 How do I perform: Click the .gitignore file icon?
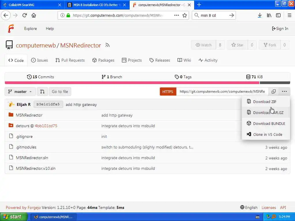(x=11, y=136)
